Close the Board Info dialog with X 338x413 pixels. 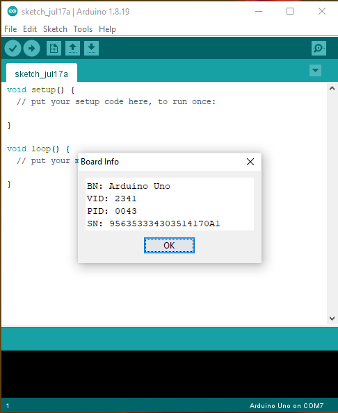[x=250, y=162]
